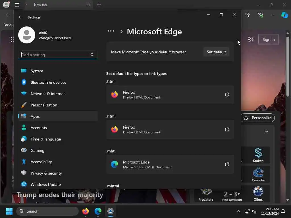Go back using the Settings back arrow

[20, 17]
